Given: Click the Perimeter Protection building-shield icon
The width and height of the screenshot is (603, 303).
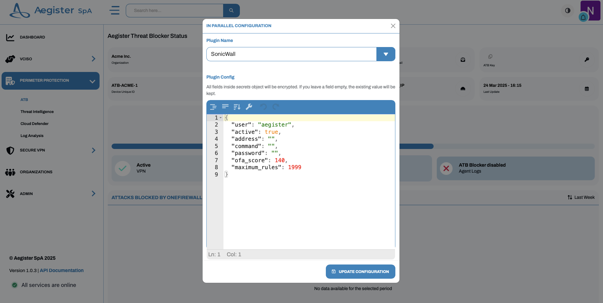Looking at the screenshot, I should (x=10, y=81).
